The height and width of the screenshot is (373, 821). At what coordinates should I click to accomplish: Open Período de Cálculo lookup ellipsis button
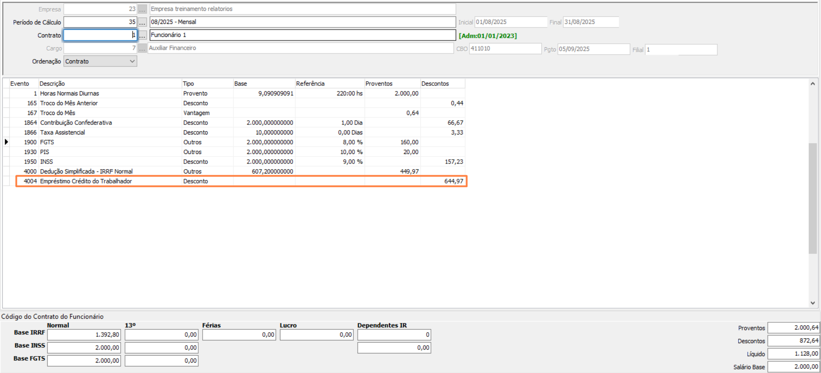coord(142,22)
